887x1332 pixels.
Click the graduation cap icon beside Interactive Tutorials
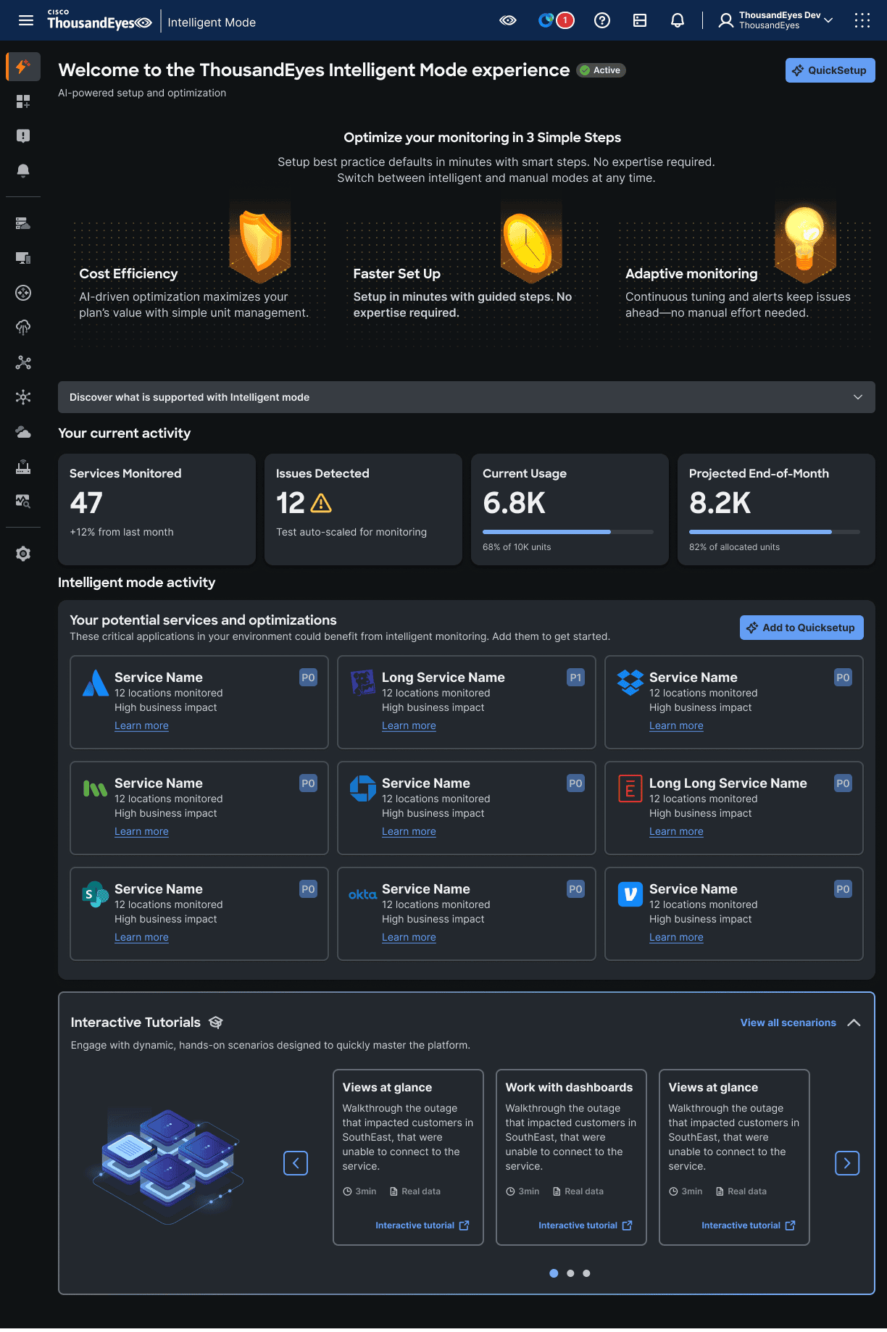point(216,1023)
